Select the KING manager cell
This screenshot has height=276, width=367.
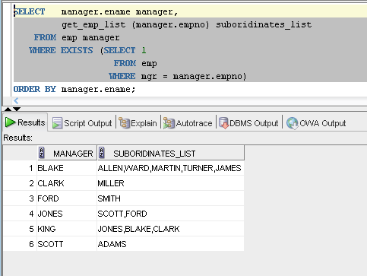pyautogui.click(x=67, y=229)
